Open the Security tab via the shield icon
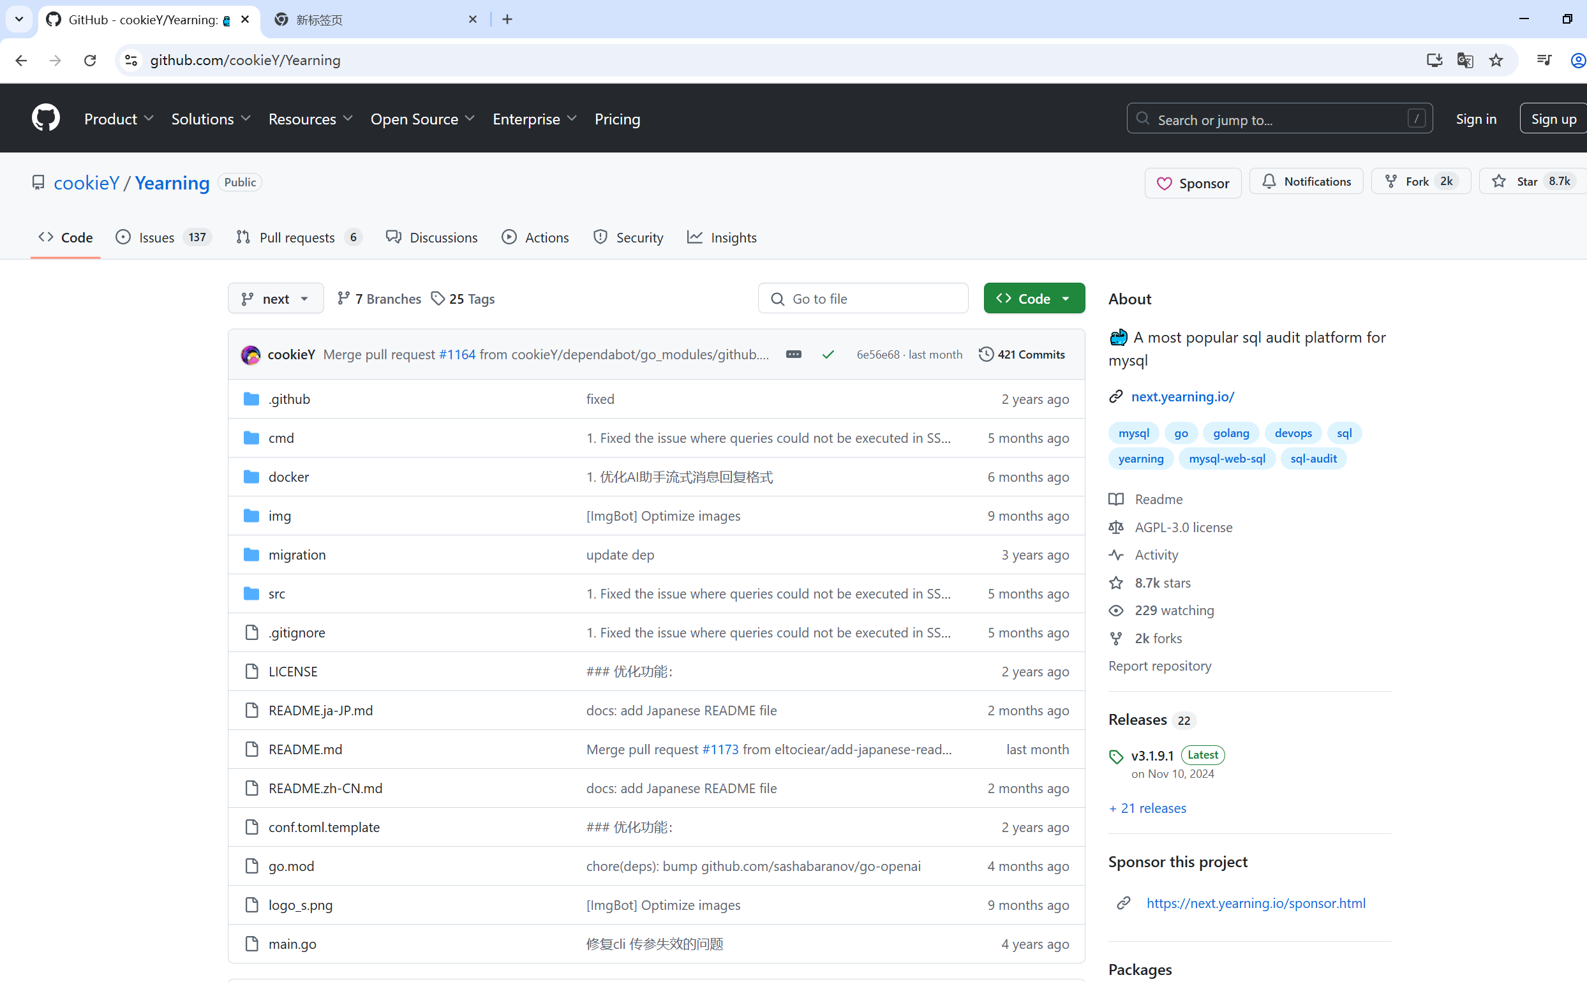Image resolution: width=1587 pixels, height=982 pixels. click(x=599, y=237)
